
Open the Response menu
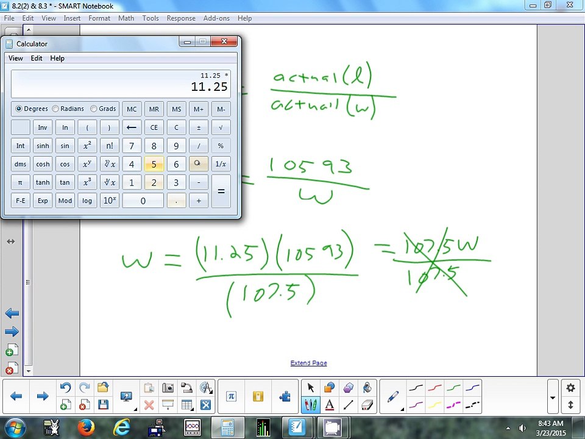[181, 18]
